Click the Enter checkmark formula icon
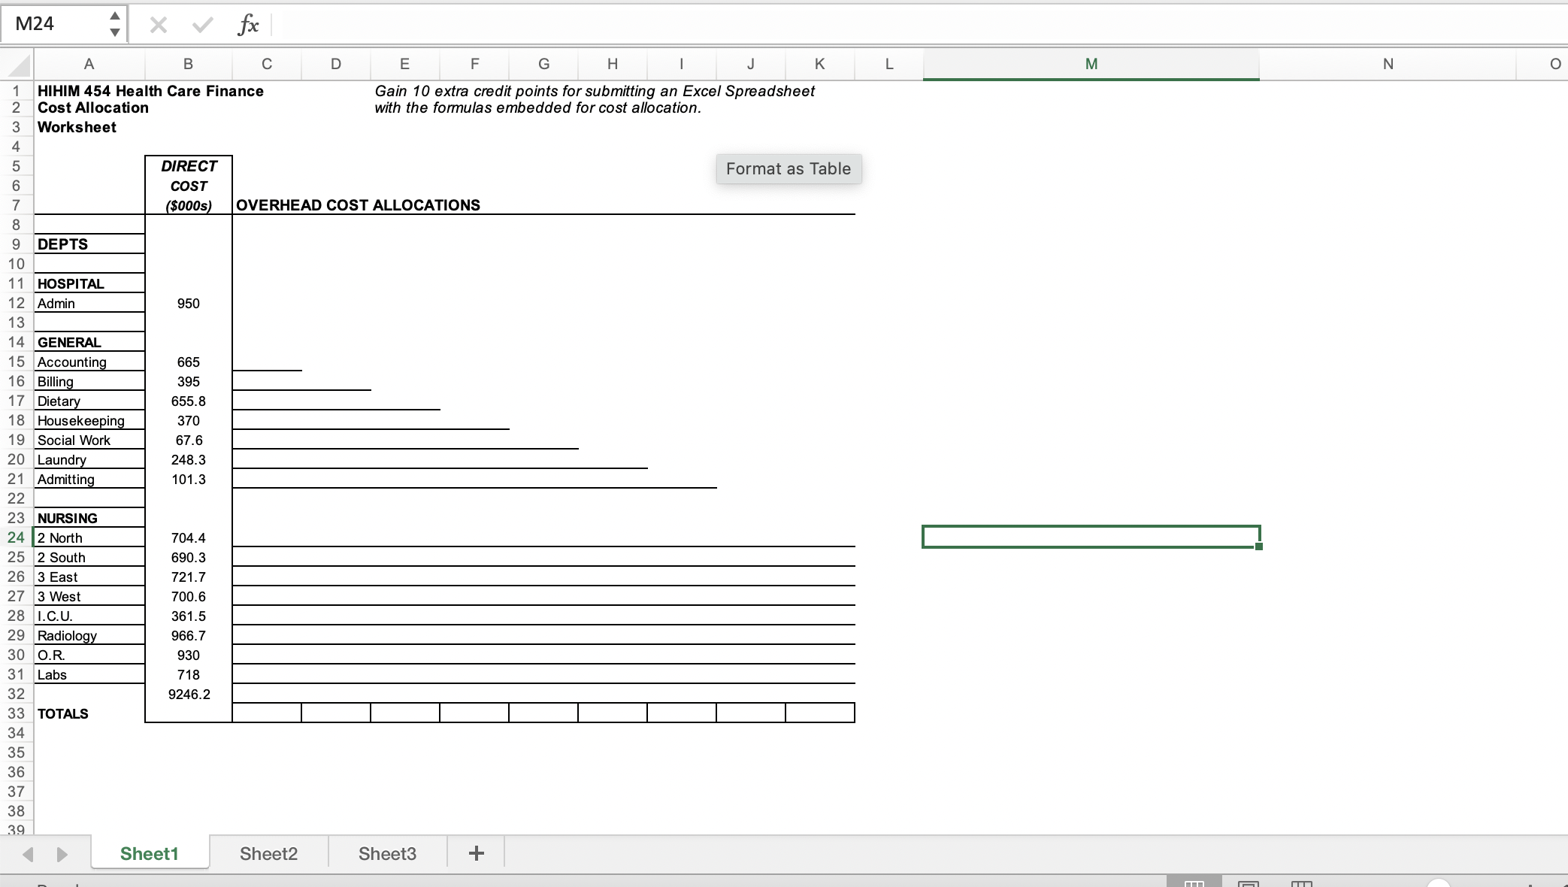Viewport: 1568px width, 887px height. (x=201, y=26)
